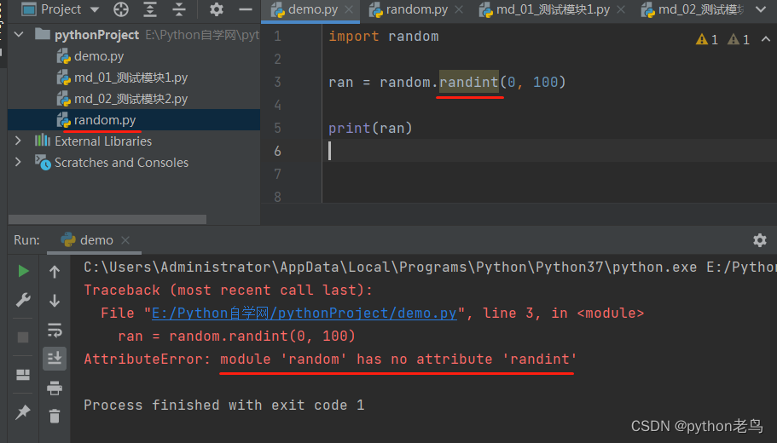Viewport: 777px width, 443px height.
Task: Select random.py in project tree
Action: click(x=134, y=120)
